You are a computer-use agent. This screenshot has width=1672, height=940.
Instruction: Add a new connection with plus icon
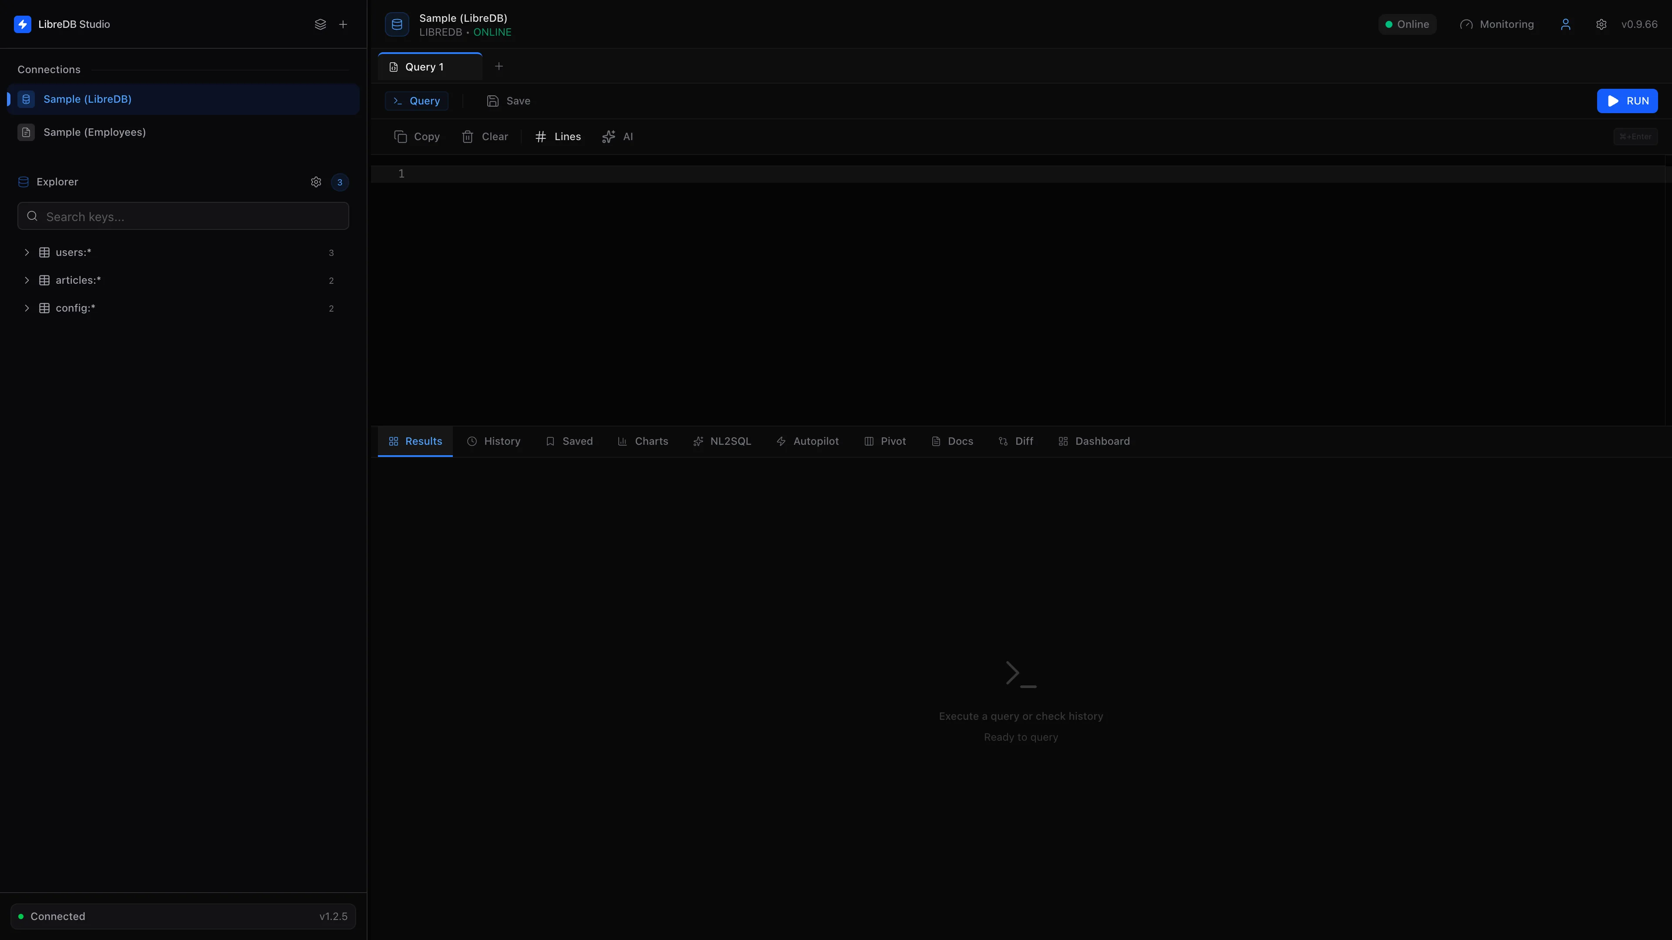pos(344,24)
